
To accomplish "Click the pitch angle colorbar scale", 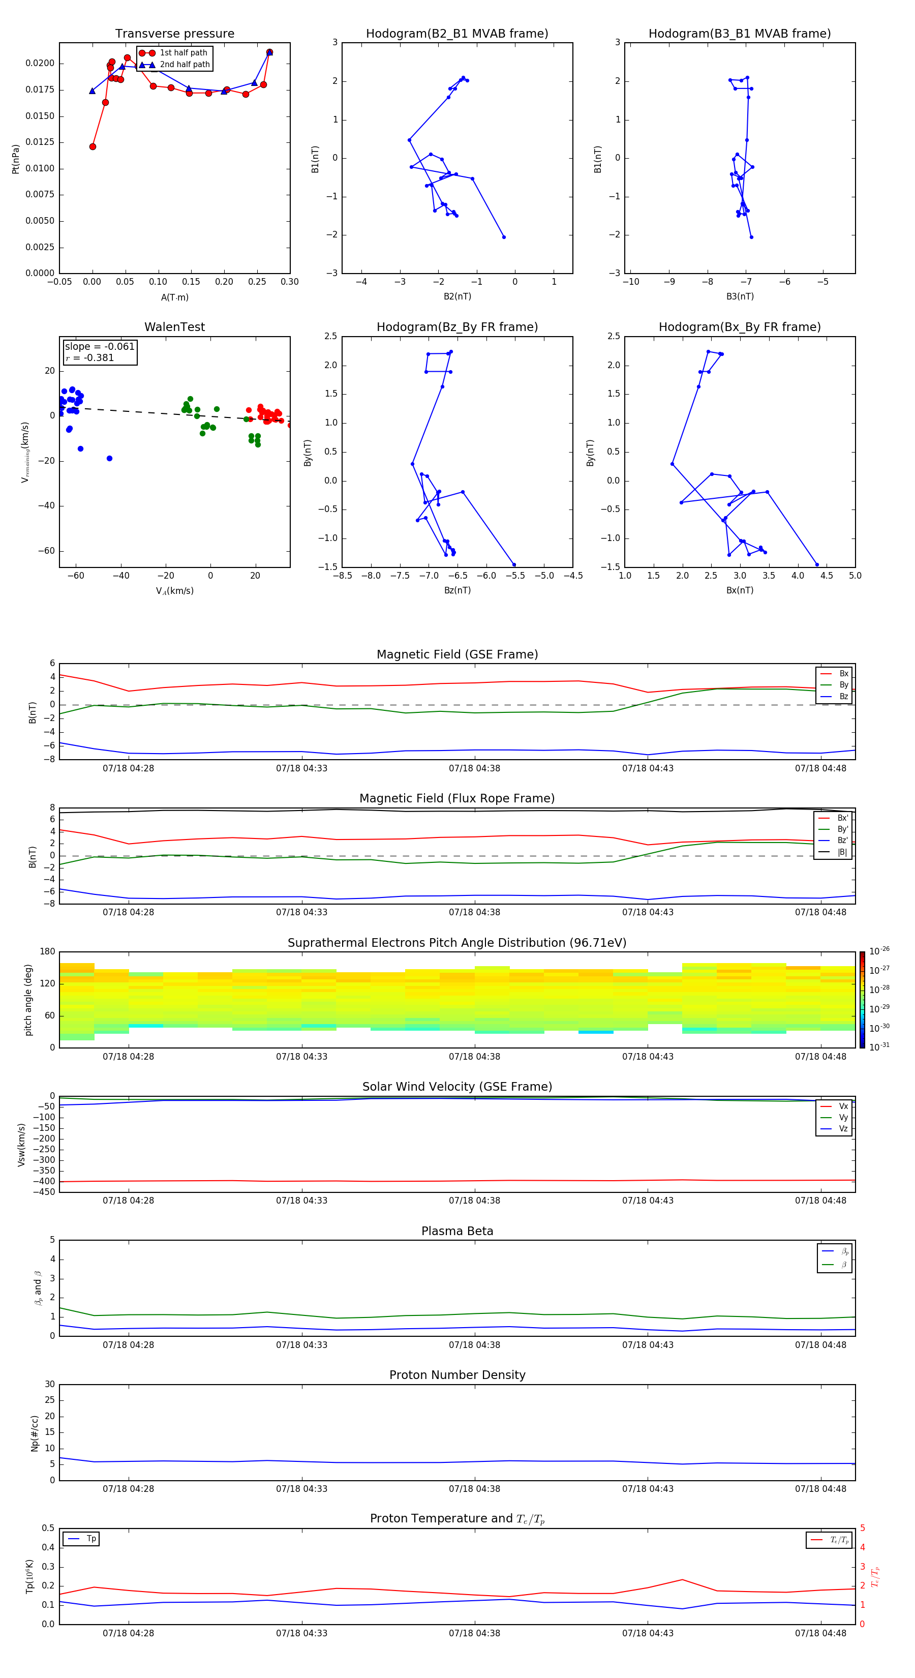I will click(x=862, y=1000).
